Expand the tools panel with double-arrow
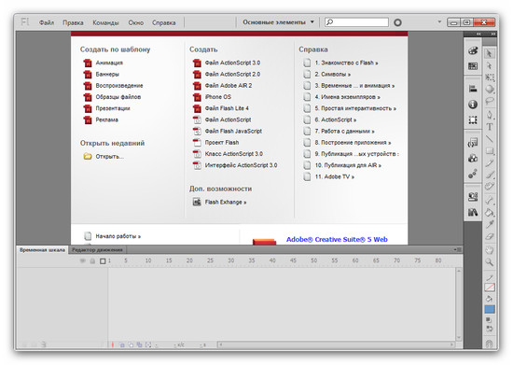This screenshot has height=365, width=513. point(493,34)
